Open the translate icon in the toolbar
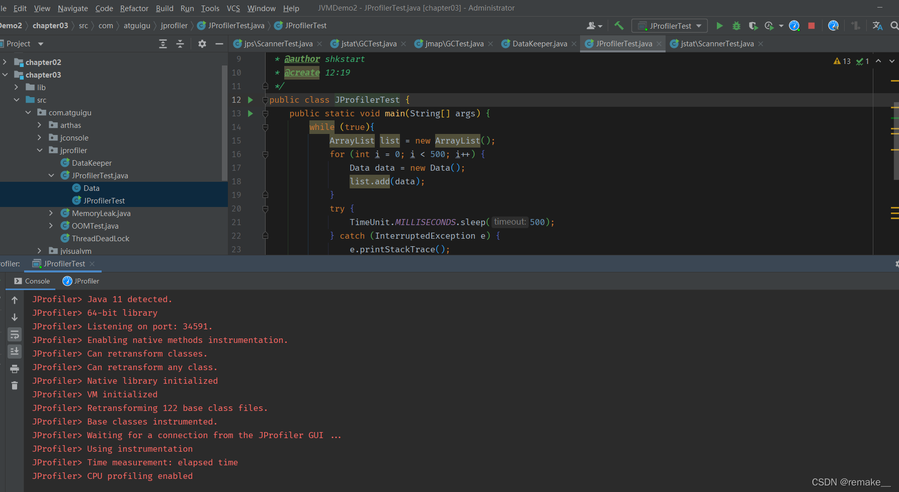Image resolution: width=899 pixels, height=492 pixels. [x=877, y=26]
